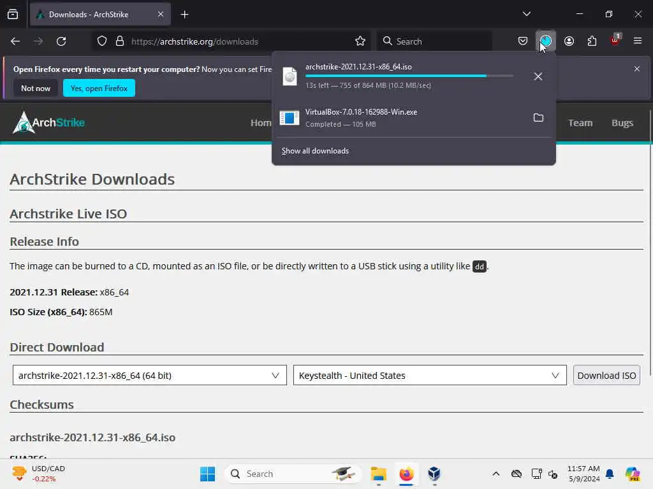Open the uBlock Origin extension icon

615,40
